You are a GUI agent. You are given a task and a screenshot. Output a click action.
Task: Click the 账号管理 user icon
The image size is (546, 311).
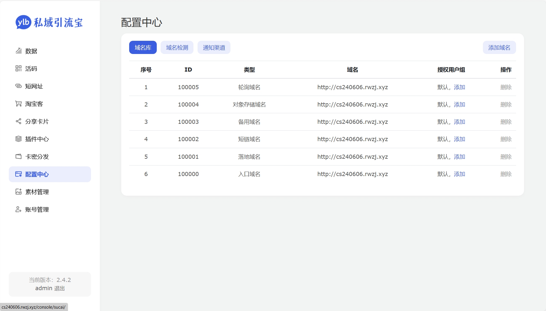click(x=18, y=209)
